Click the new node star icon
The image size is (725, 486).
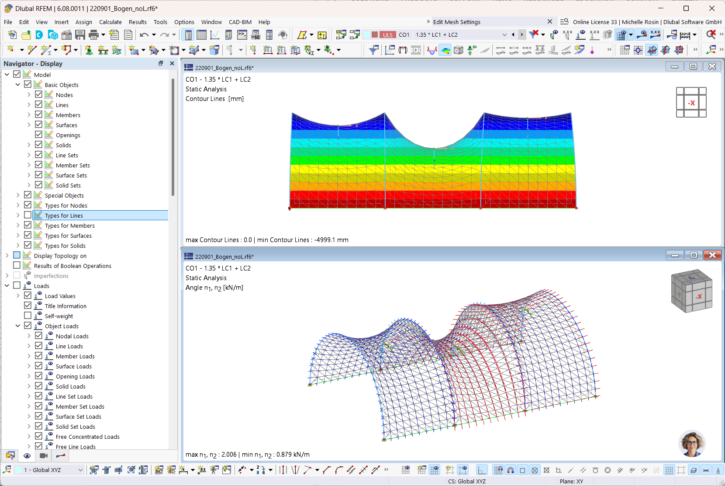(10, 50)
